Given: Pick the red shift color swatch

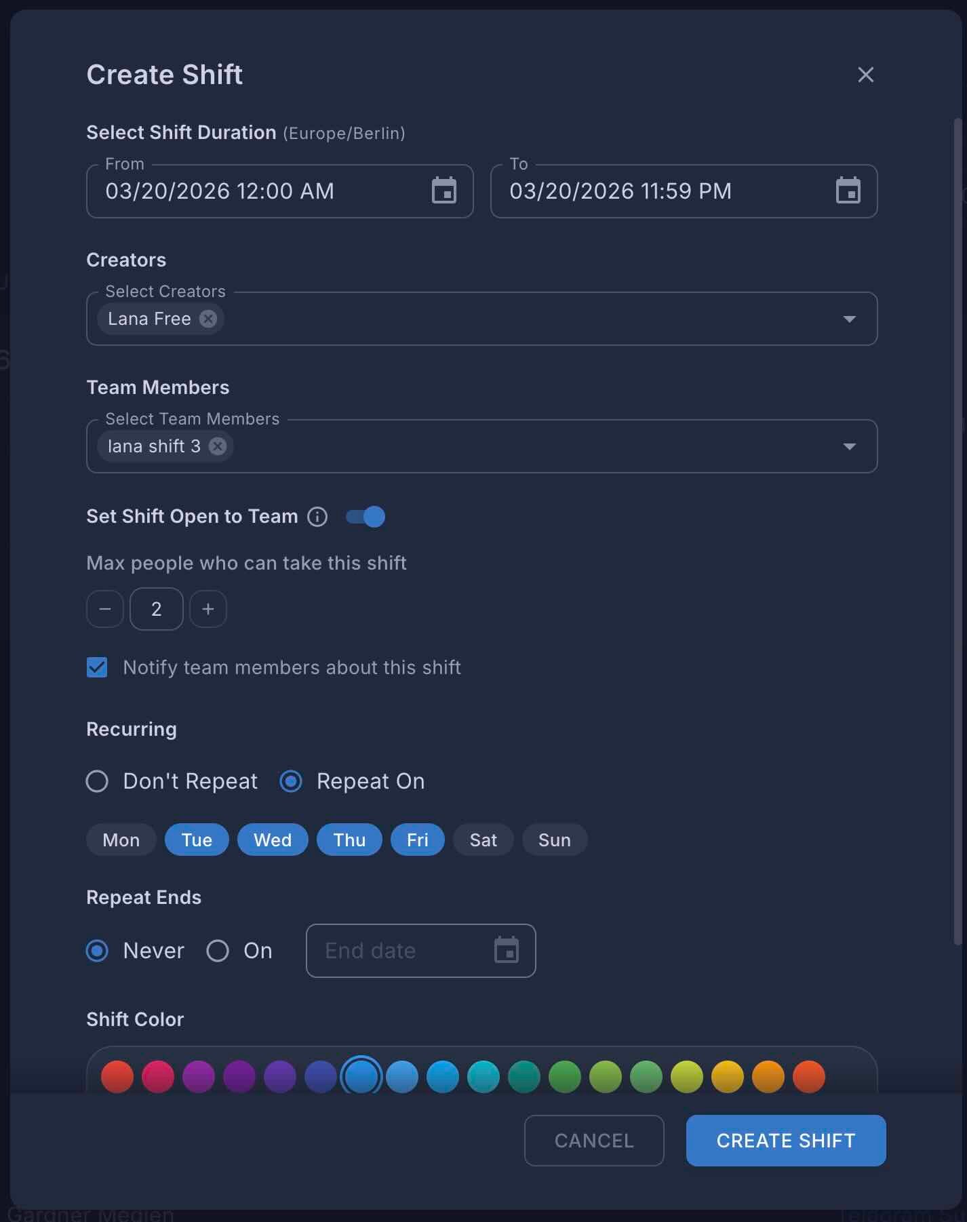Looking at the screenshot, I should [117, 1076].
